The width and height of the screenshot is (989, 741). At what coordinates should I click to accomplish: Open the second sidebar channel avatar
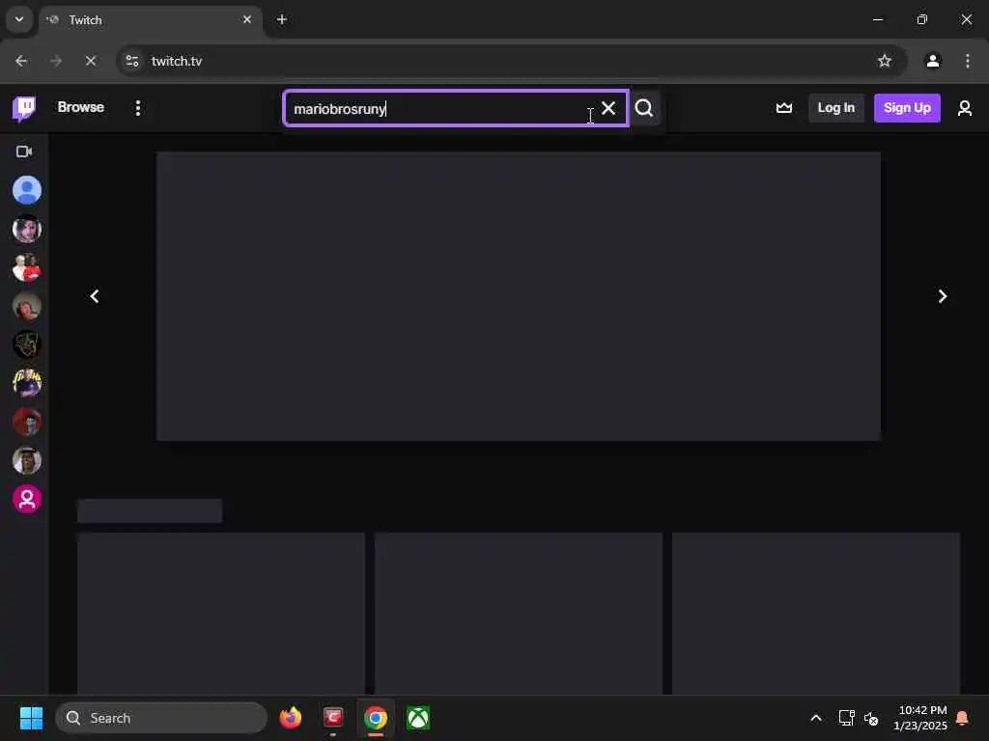click(x=26, y=229)
